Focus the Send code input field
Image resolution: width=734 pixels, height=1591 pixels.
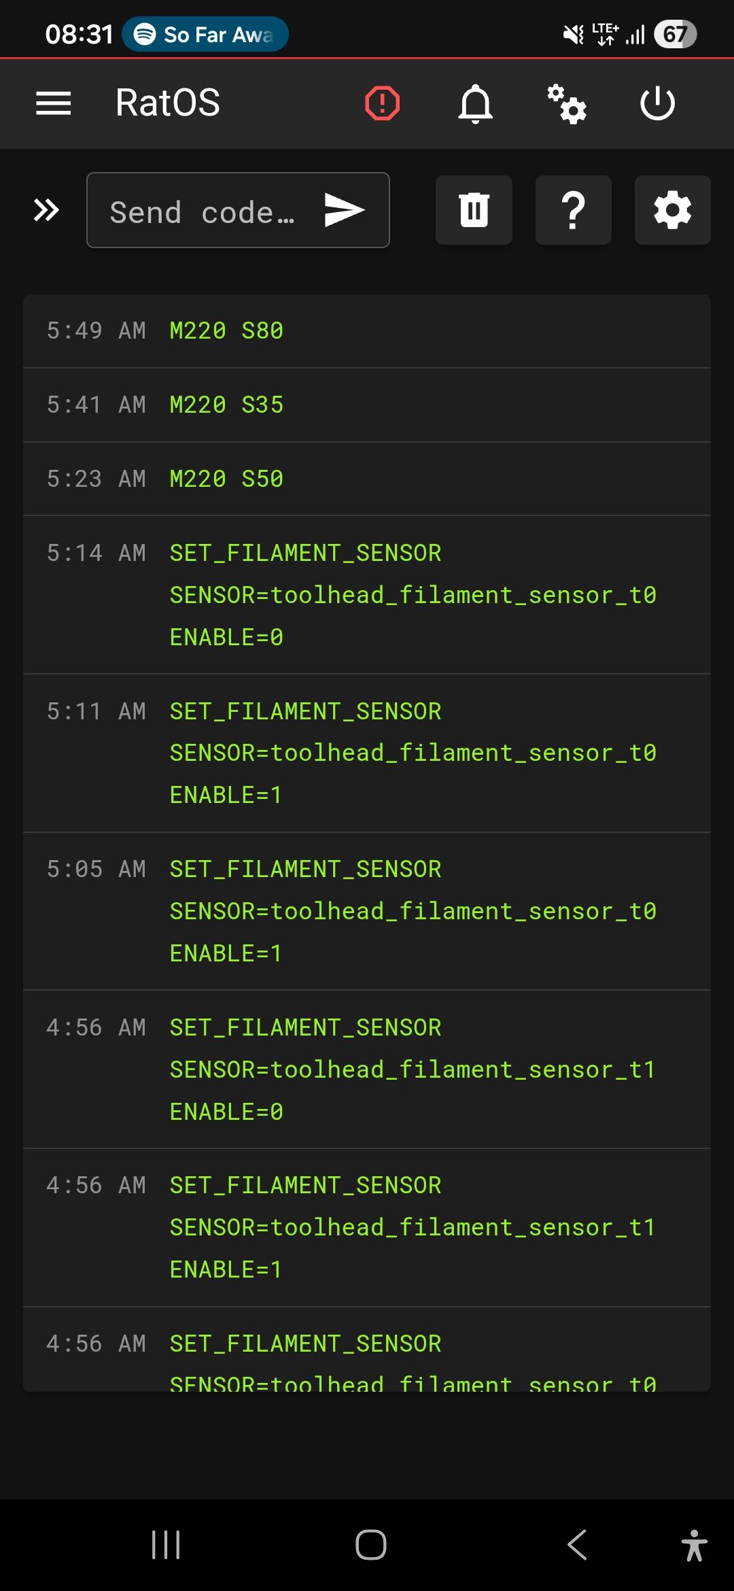(204, 211)
